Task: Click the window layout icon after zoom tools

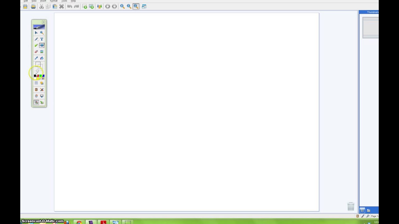Action: click(x=144, y=6)
